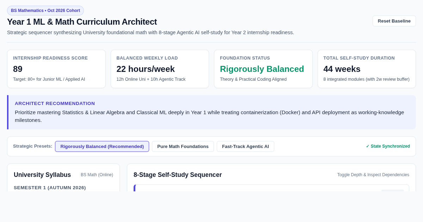Click Toggle Depth & Inspect Dependencies text
This screenshot has width=423, height=222.
(x=373, y=175)
